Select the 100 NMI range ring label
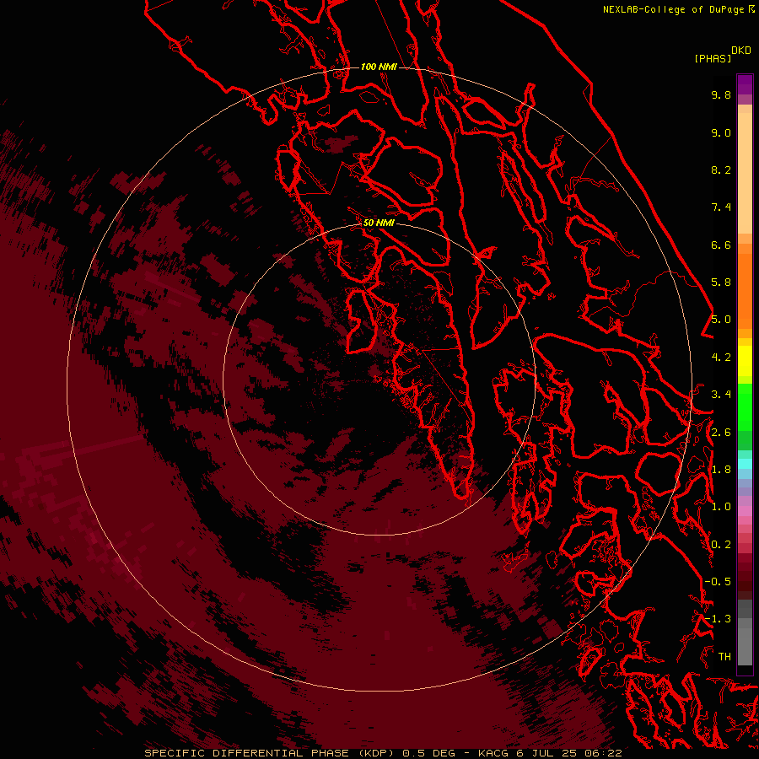Viewport: 759px width, 759px height. [379, 67]
